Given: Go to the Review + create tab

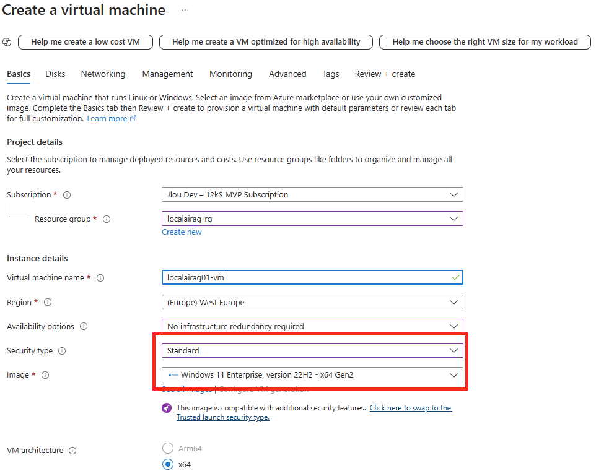Looking at the screenshot, I should (x=385, y=74).
